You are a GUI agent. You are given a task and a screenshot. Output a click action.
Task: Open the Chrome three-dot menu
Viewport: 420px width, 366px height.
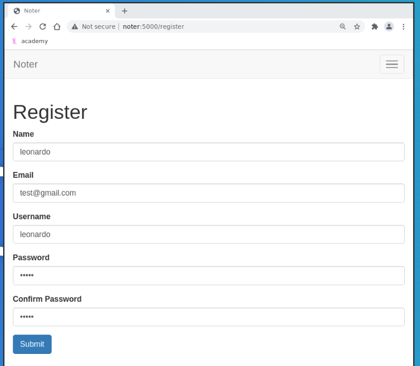403,27
